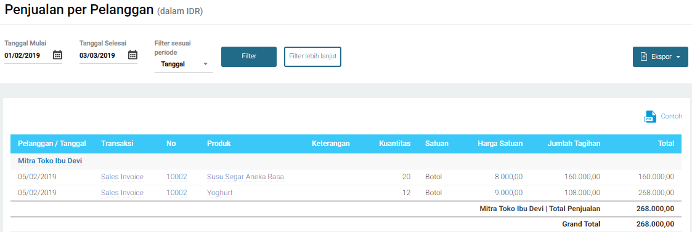Open the Yoghurt product link
This screenshot has width=692, height=232.
220,193
